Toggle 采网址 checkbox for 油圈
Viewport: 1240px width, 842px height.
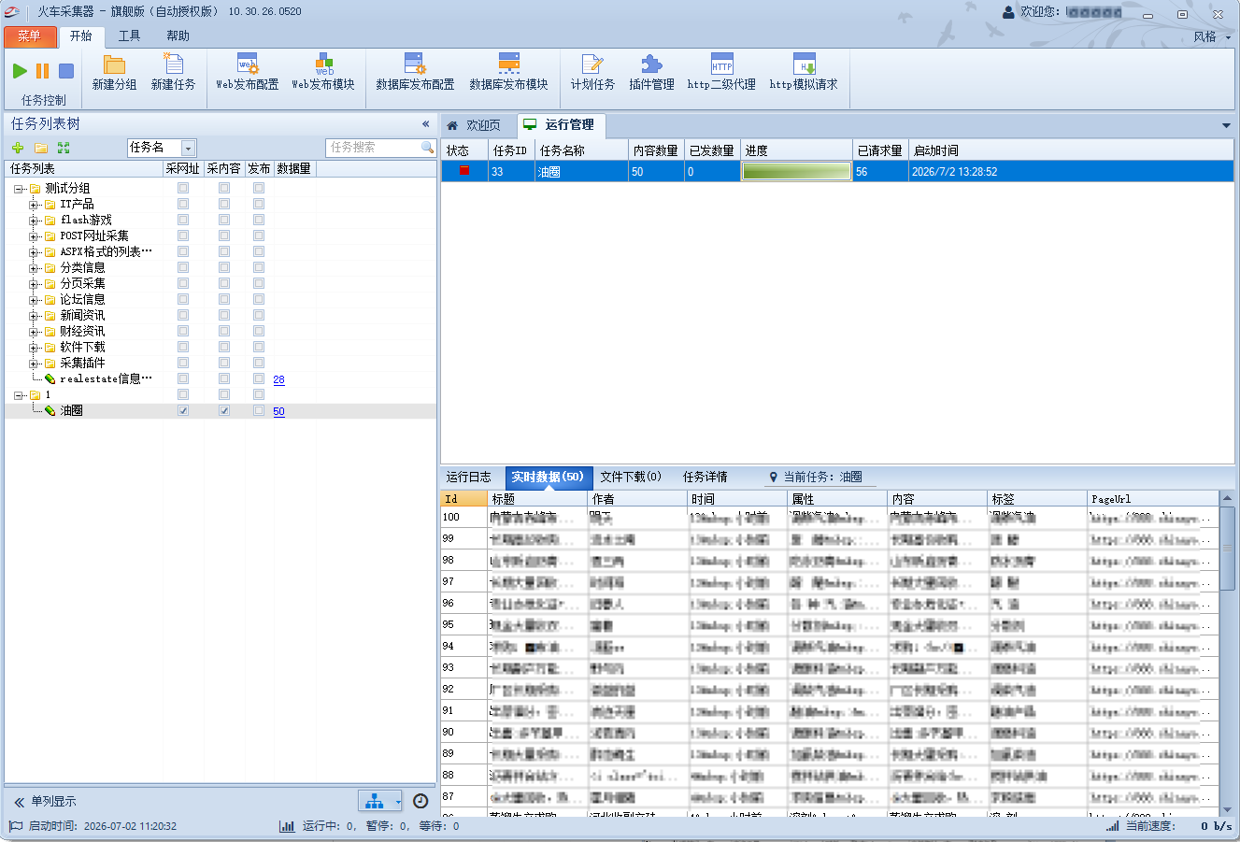tap(183, 410)
